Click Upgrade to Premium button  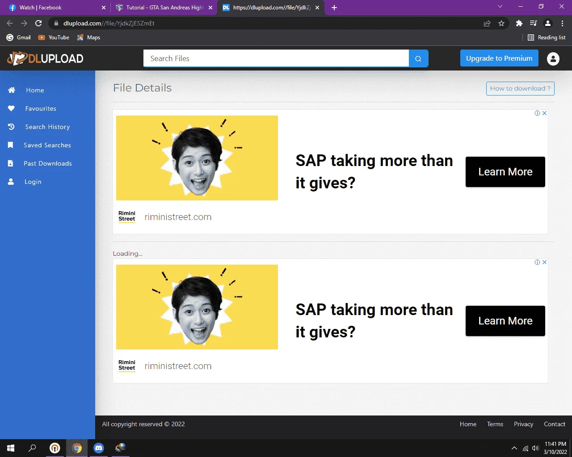tap(499, 58)
